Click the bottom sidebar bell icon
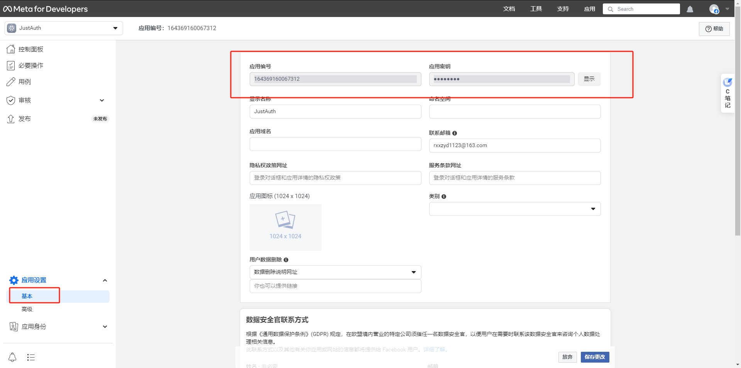 (12, 357)
